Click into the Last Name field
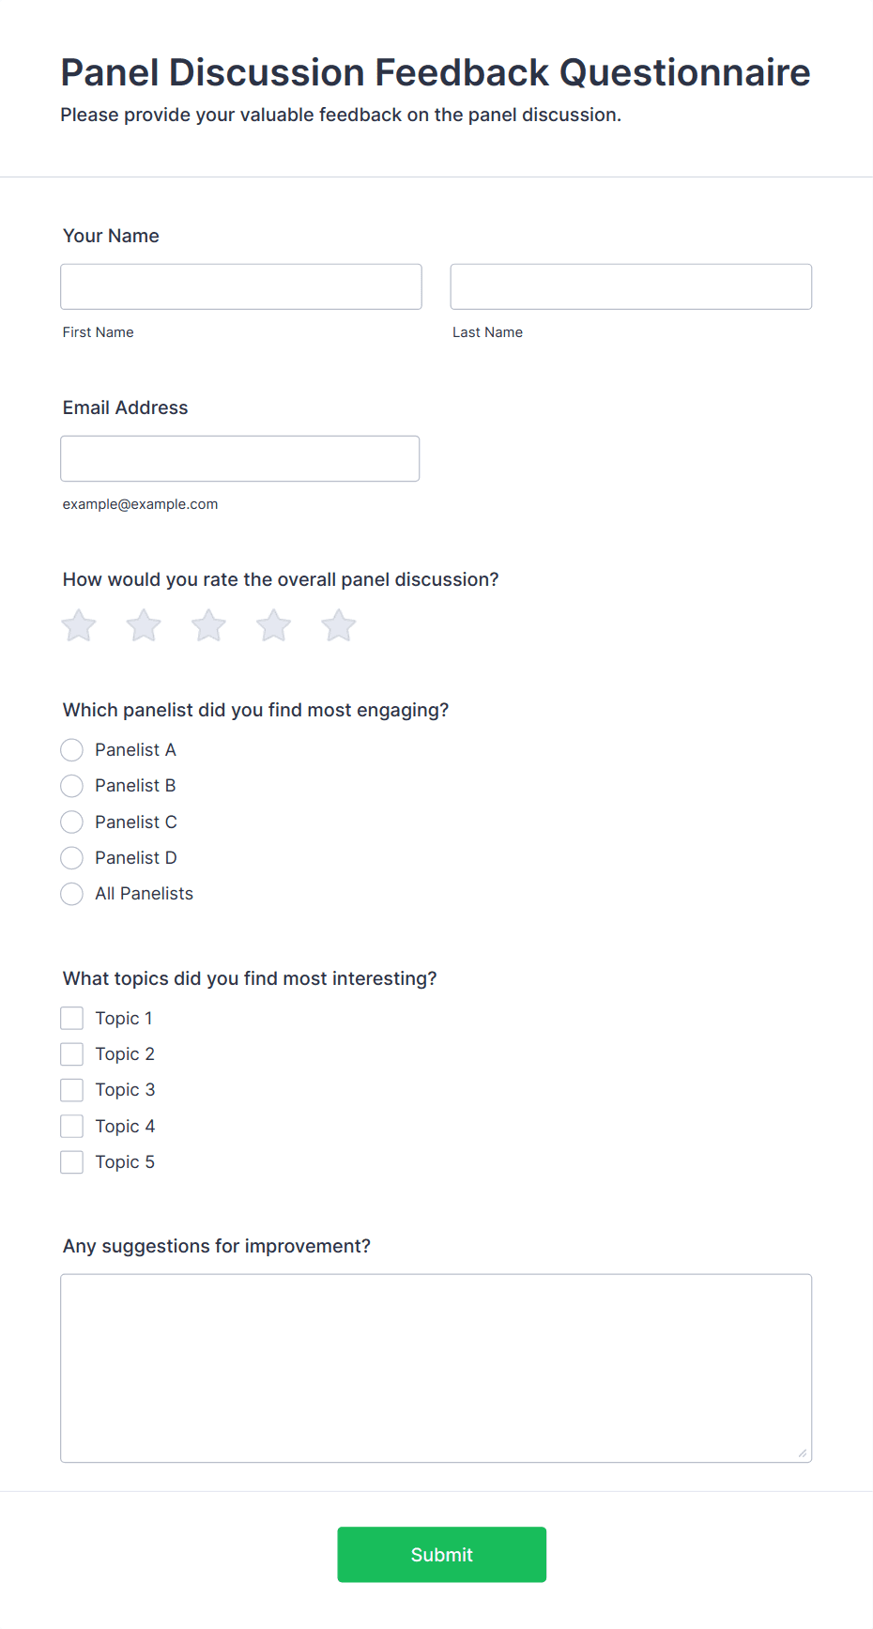The width and height of the screenshot is (873, 1629). [631, 286]
